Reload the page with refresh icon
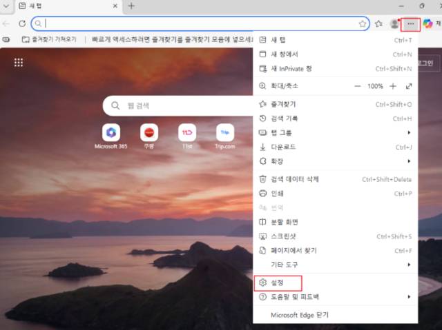 pyautogui.click(x=22, y=23)
